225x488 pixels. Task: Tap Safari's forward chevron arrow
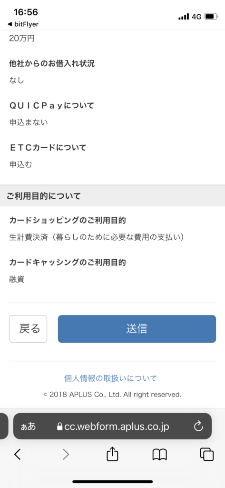[66, 455]
